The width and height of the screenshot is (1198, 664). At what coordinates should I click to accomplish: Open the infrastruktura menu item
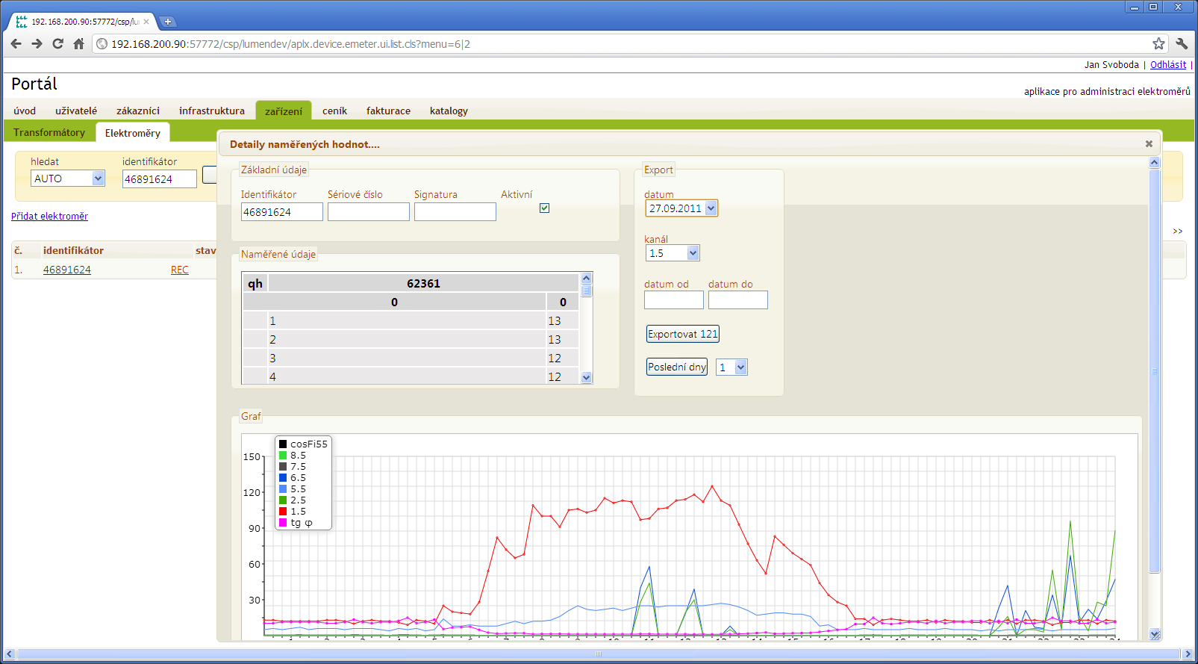212,111
